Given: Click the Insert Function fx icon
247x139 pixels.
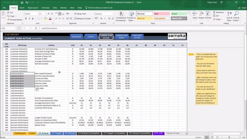Looking at the screenshot, I should [36, 28].
